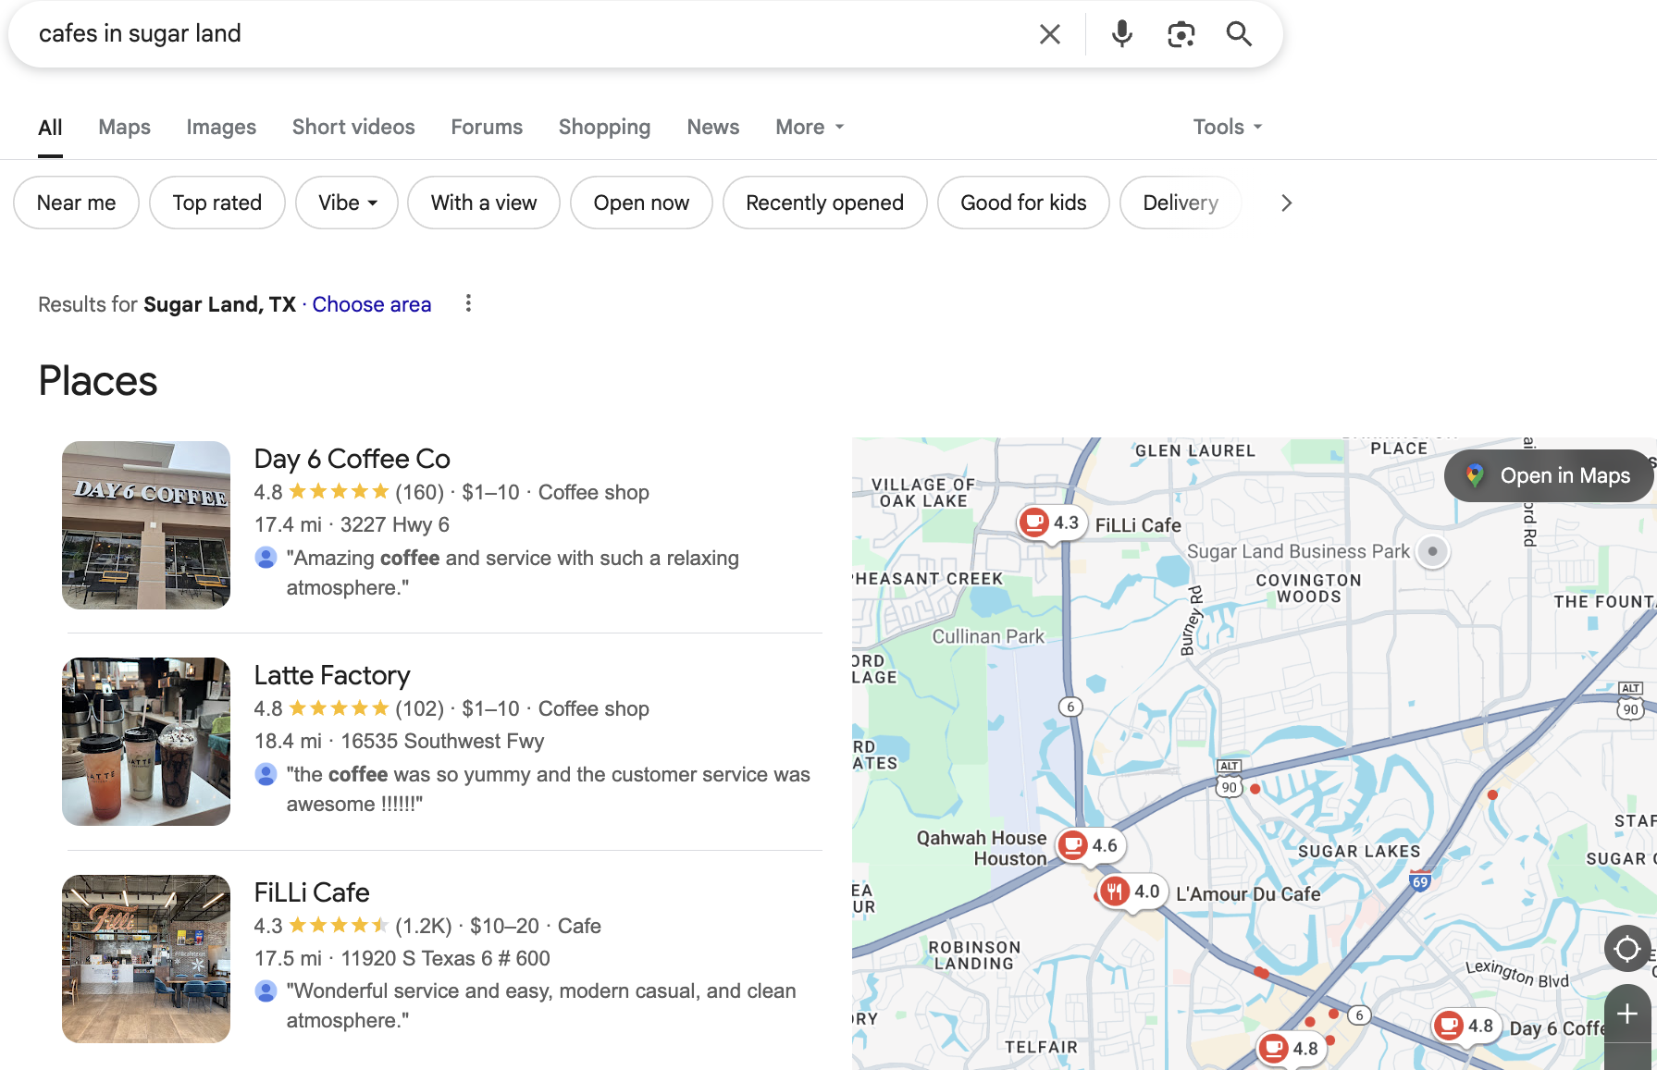Screen dimensions: 1657x1070
Task: Open the FiLLi Cafe listing title
Action: click(312, 892)
